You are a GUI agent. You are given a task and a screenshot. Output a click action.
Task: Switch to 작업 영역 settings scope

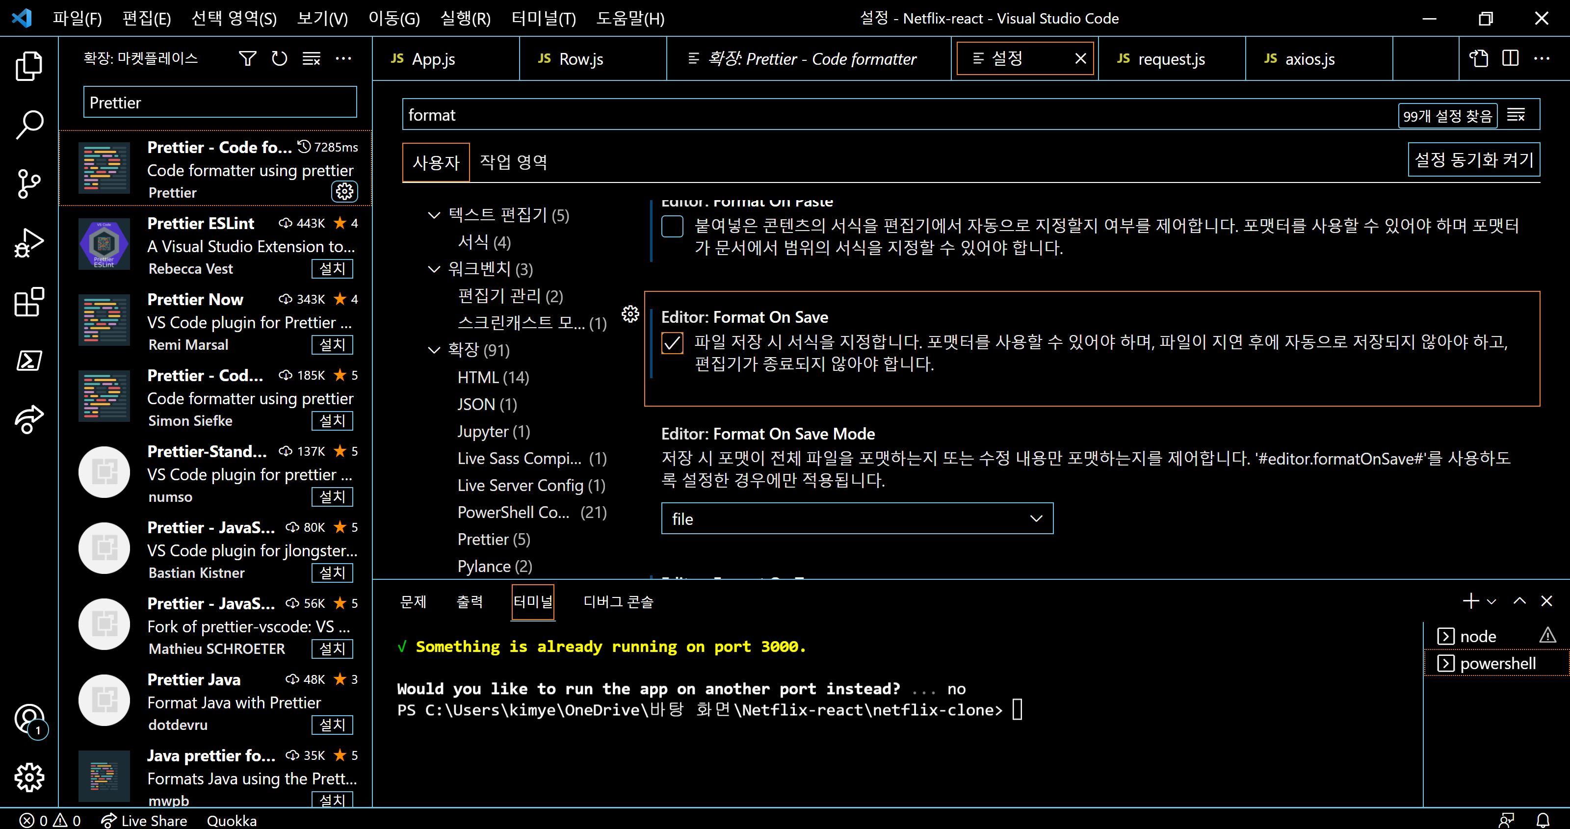[x=513, y=162]
